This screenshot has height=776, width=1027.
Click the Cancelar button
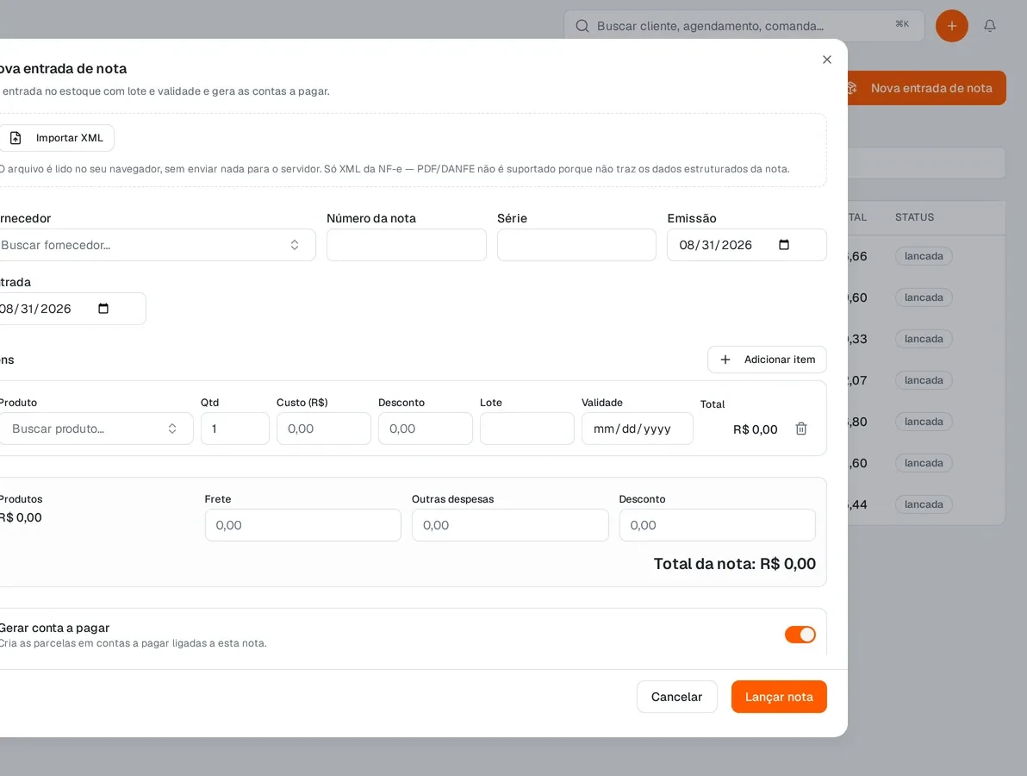(676, 697)
